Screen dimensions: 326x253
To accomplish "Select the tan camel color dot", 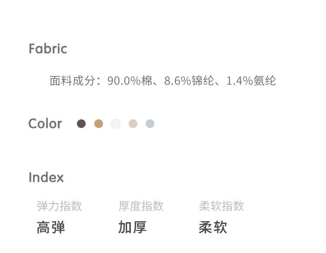I will [x=99, y=124].
